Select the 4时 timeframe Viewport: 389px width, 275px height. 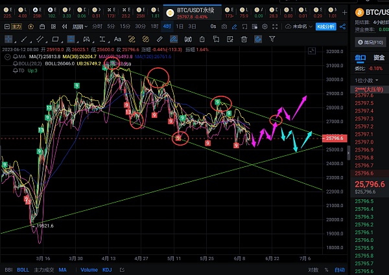[x=167, y=27]
